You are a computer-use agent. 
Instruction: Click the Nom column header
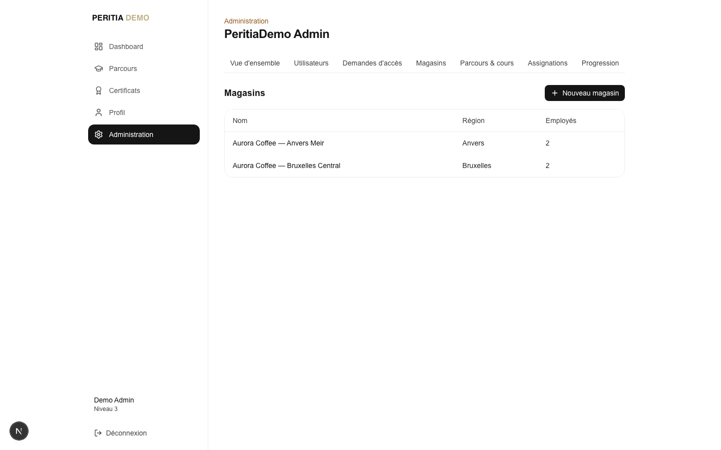coord(240,120)
